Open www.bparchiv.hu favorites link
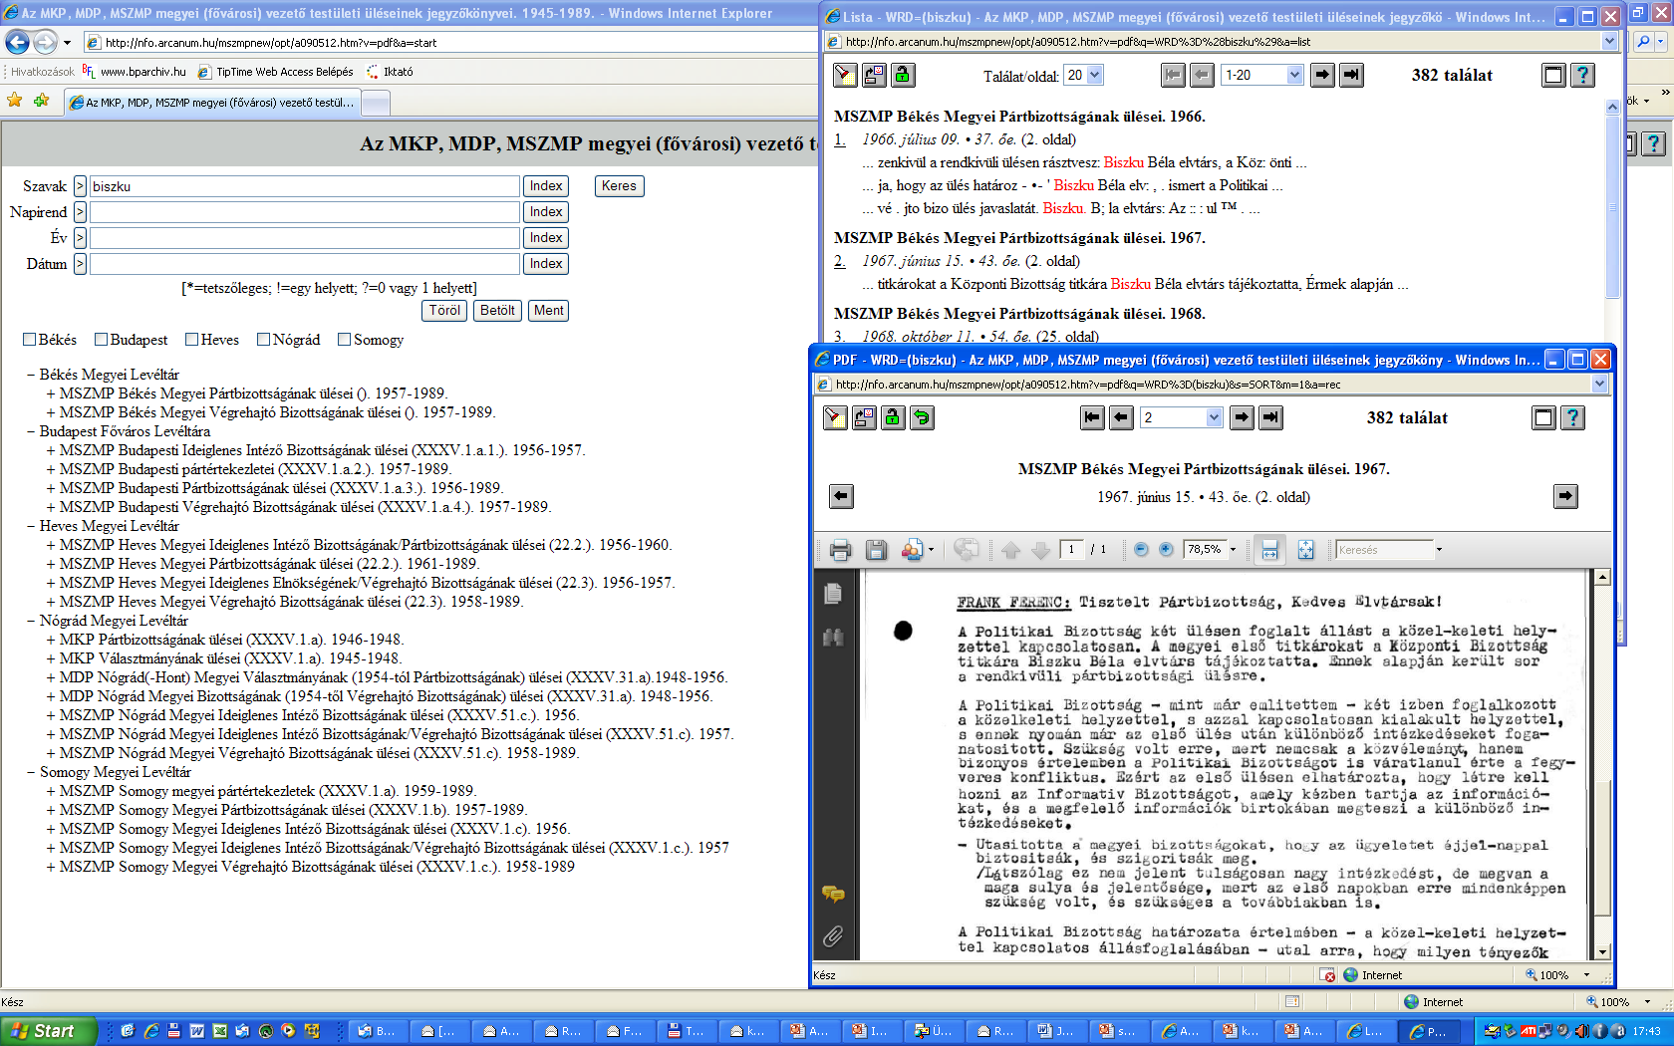This screenshot has width=1674, height=1046. coord(135,72)
